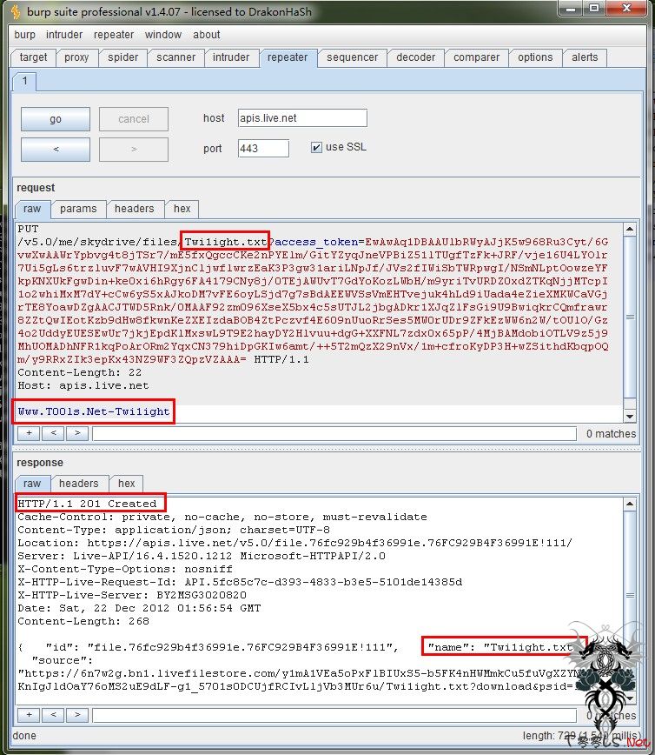Image resolution: width=655 pixels, height=755 pixels.
Task: Click the response scrollbar up arrow
Action: tap(630, 504)
